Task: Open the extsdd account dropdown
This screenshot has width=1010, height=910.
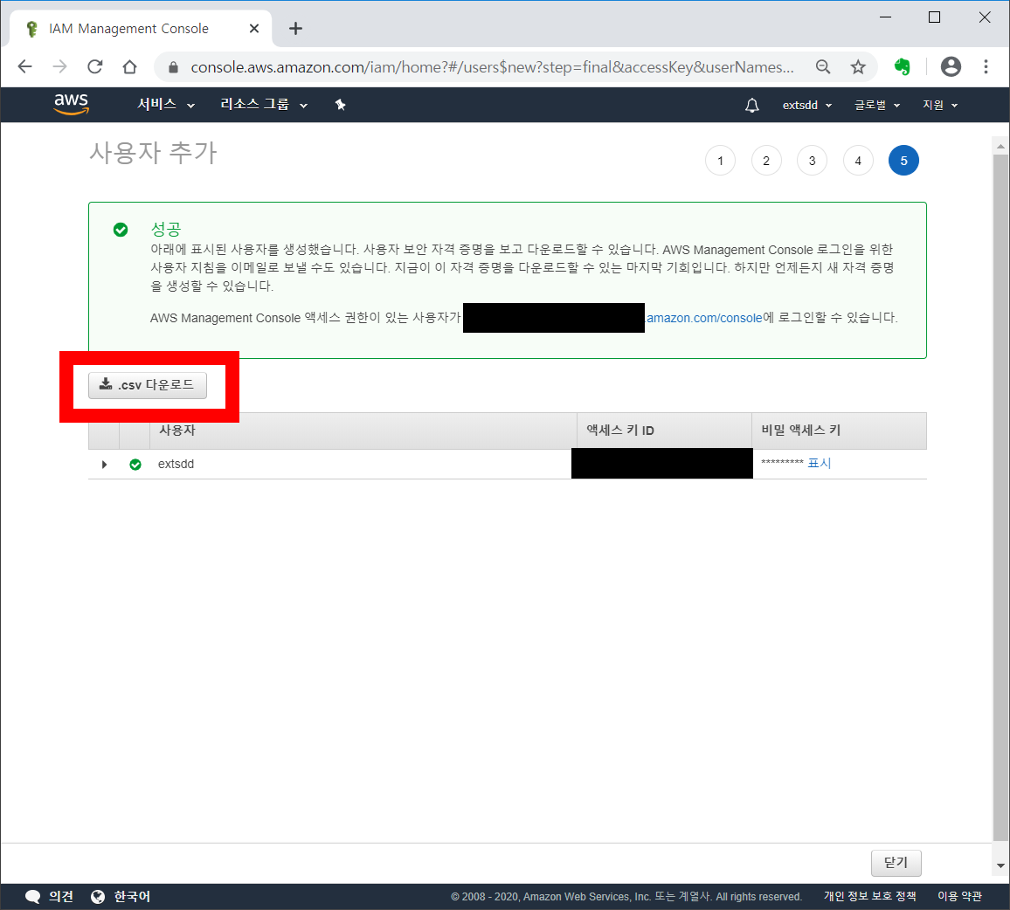Action: [807, 105]
